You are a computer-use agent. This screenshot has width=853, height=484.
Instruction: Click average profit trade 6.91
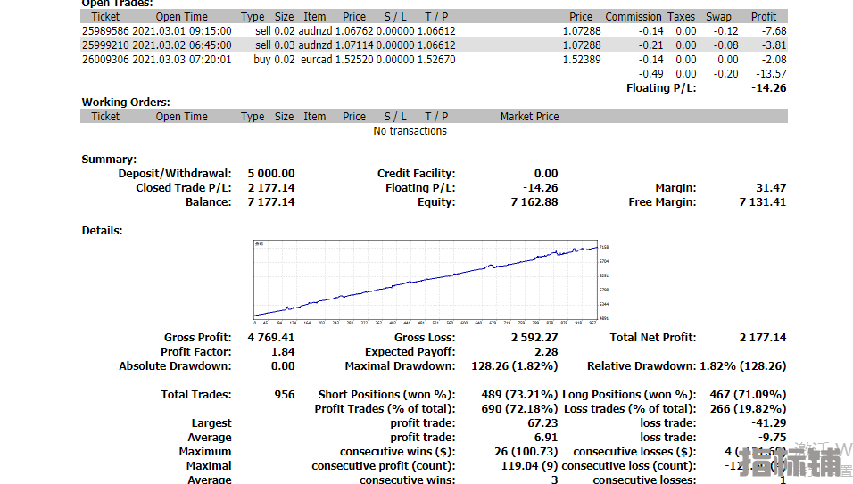(x=546, y=438)
